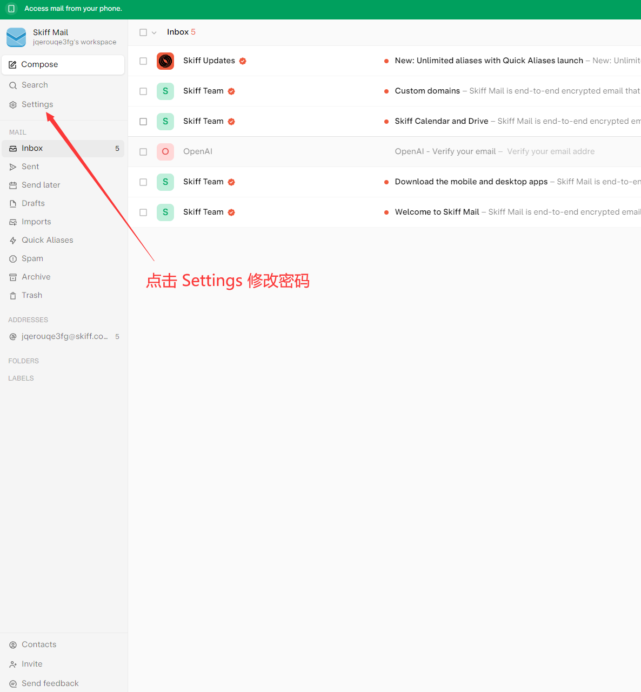The height and width of the screenshot is (692, 641).
Task: Click the Compose button
Action: [63, 65]
